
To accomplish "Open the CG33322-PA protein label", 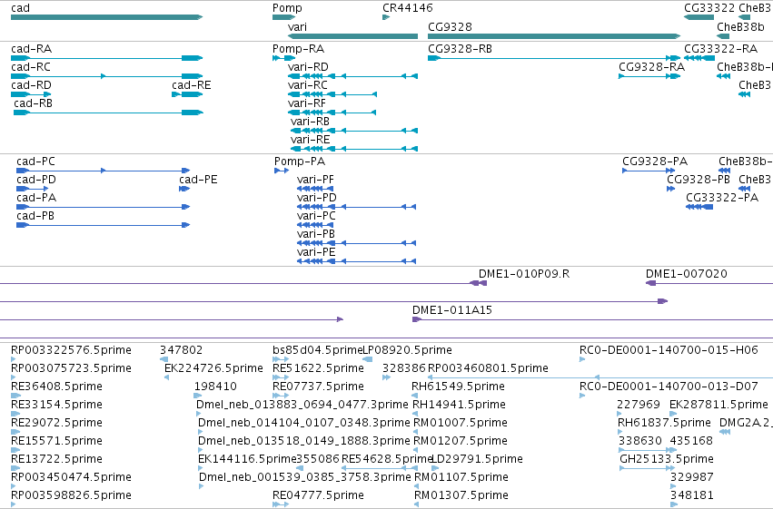I will (722, 198).
